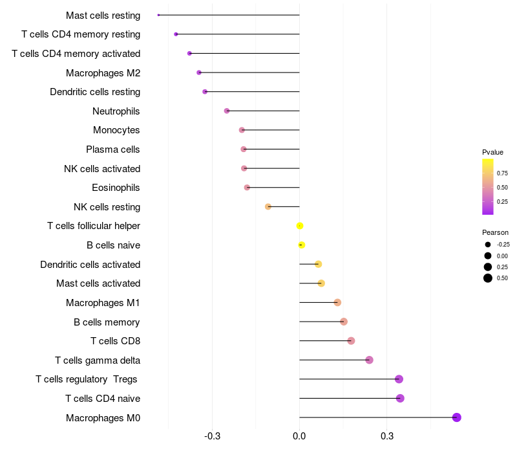This screenshot has height=453, width=517.
Task: Click the Mast cells resting dot
Action: 158,15
